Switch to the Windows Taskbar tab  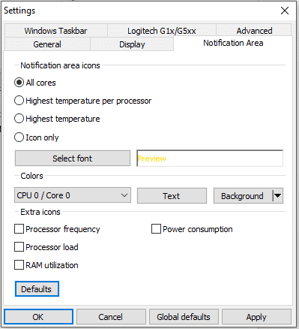click(55, 31)
